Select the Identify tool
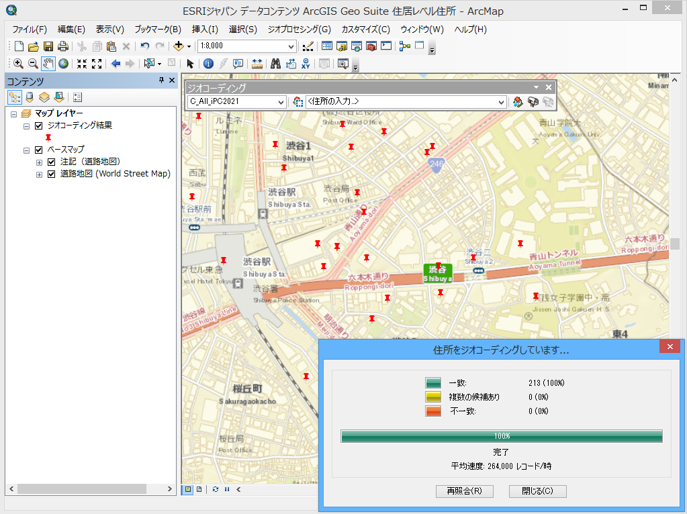 coord(209,64)
